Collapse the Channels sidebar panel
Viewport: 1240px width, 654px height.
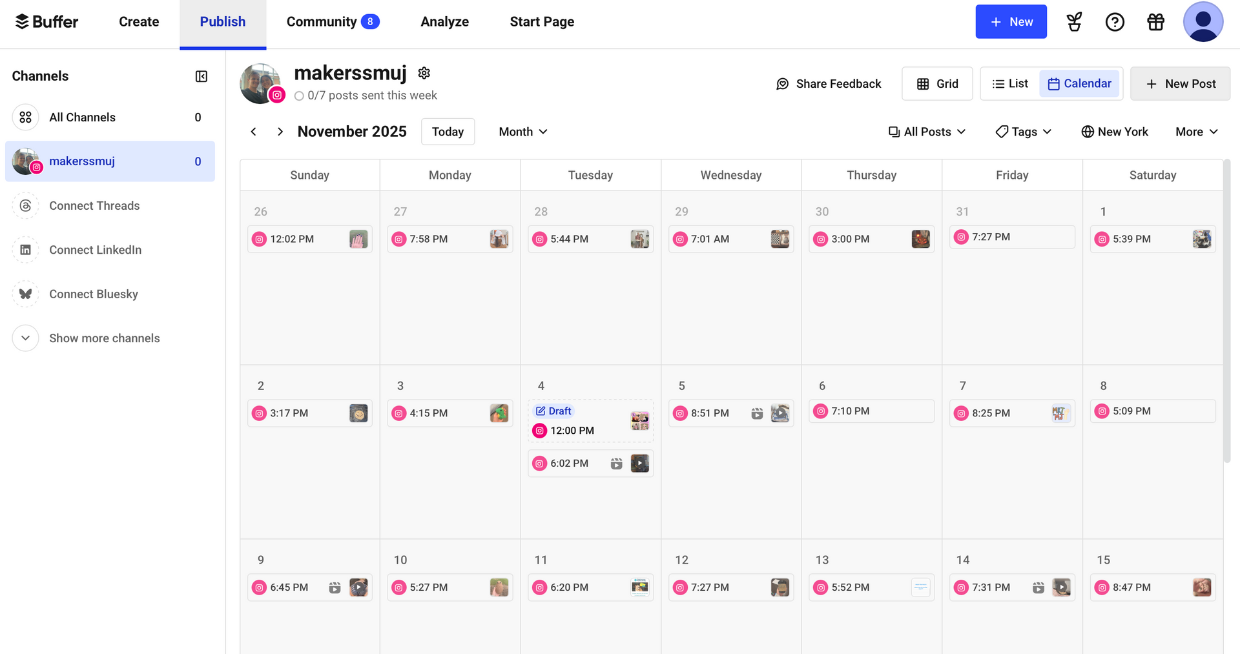201,76
